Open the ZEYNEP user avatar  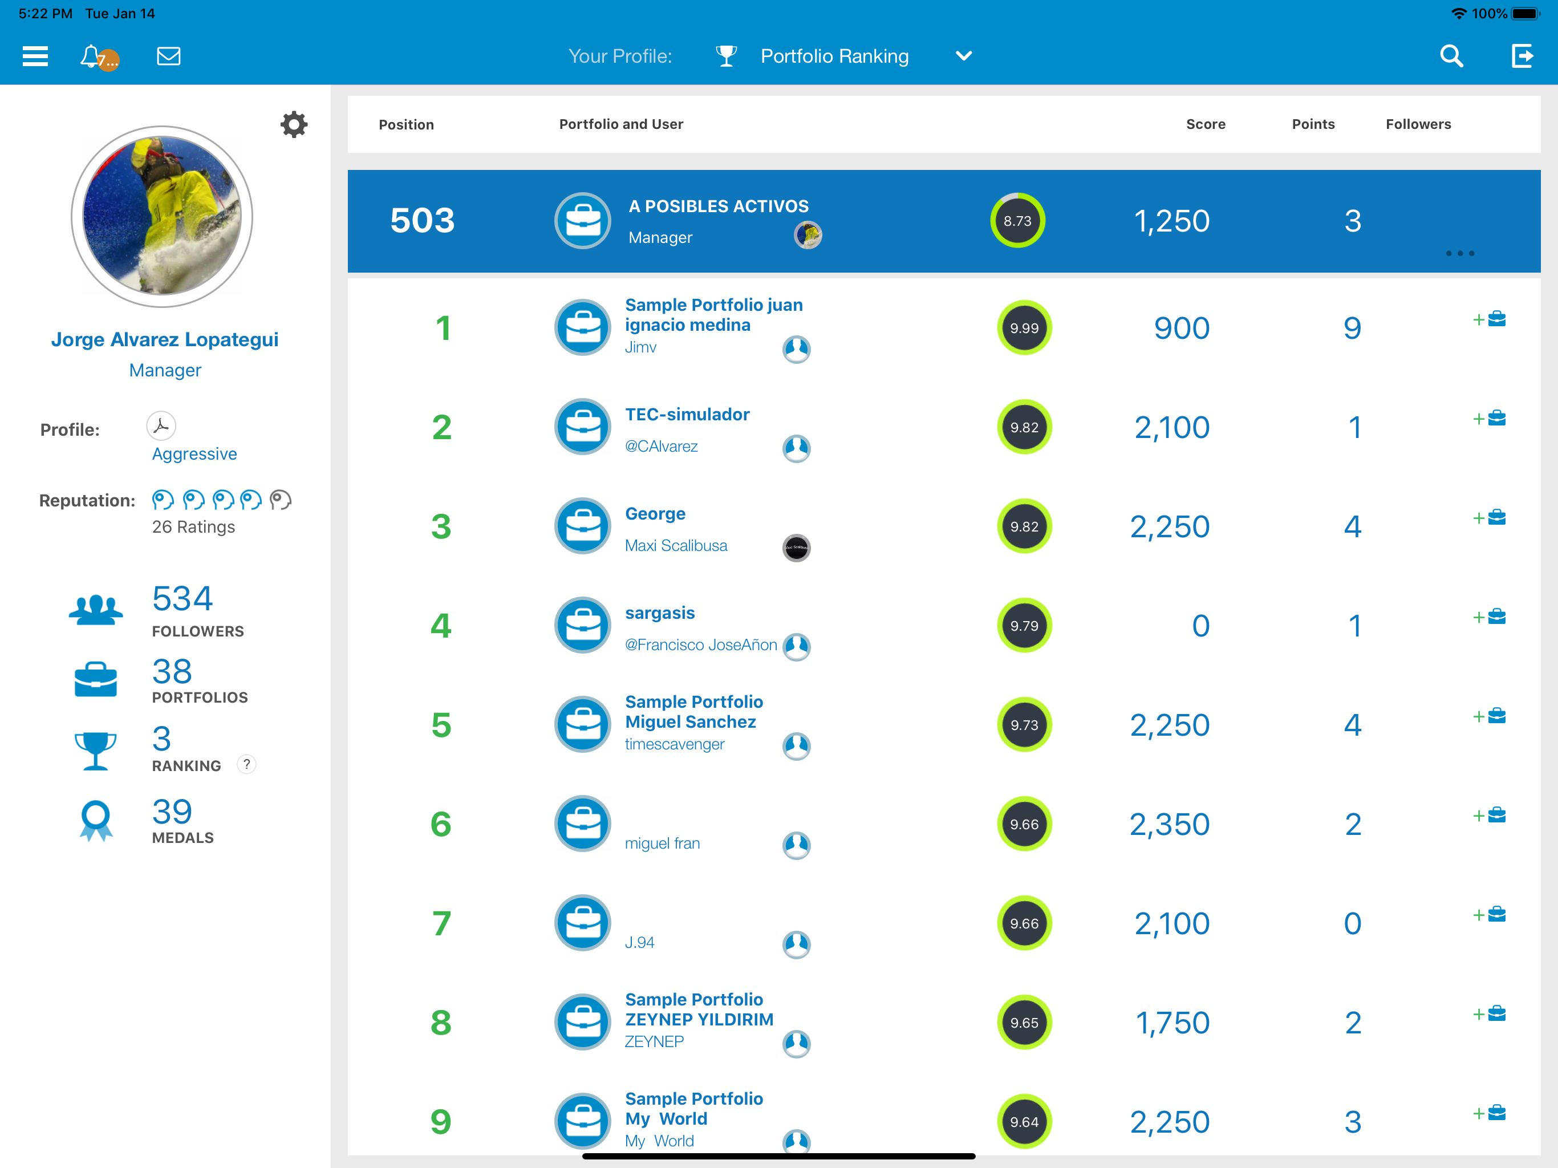(797, 1045)
